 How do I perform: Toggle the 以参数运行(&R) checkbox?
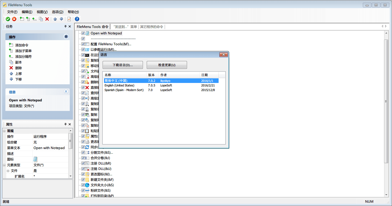point(83,50)
